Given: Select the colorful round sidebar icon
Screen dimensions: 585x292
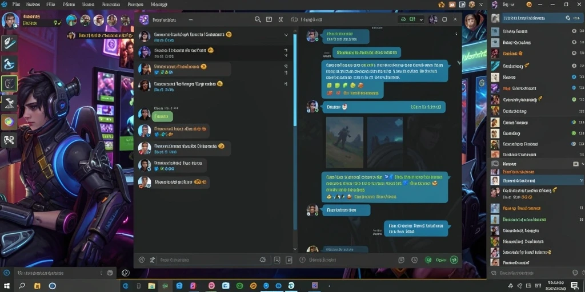Looking at the screenshot, I should coord(9,122).
